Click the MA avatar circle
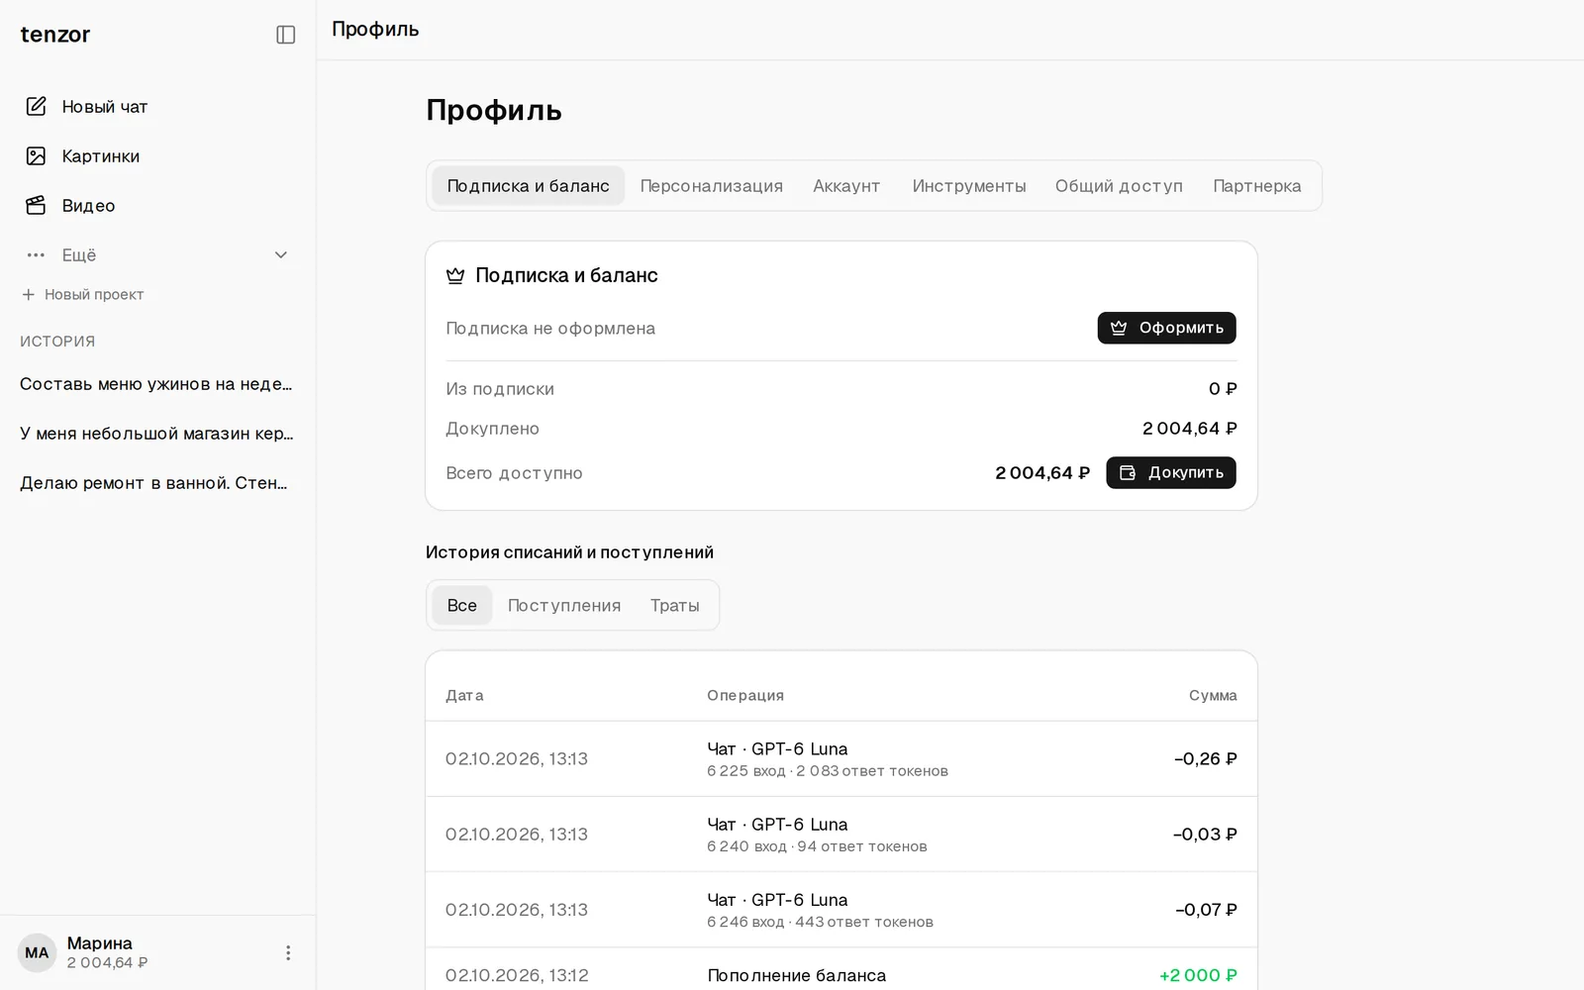The height and width of the screenshot is (990, 1584). (37, 952)
